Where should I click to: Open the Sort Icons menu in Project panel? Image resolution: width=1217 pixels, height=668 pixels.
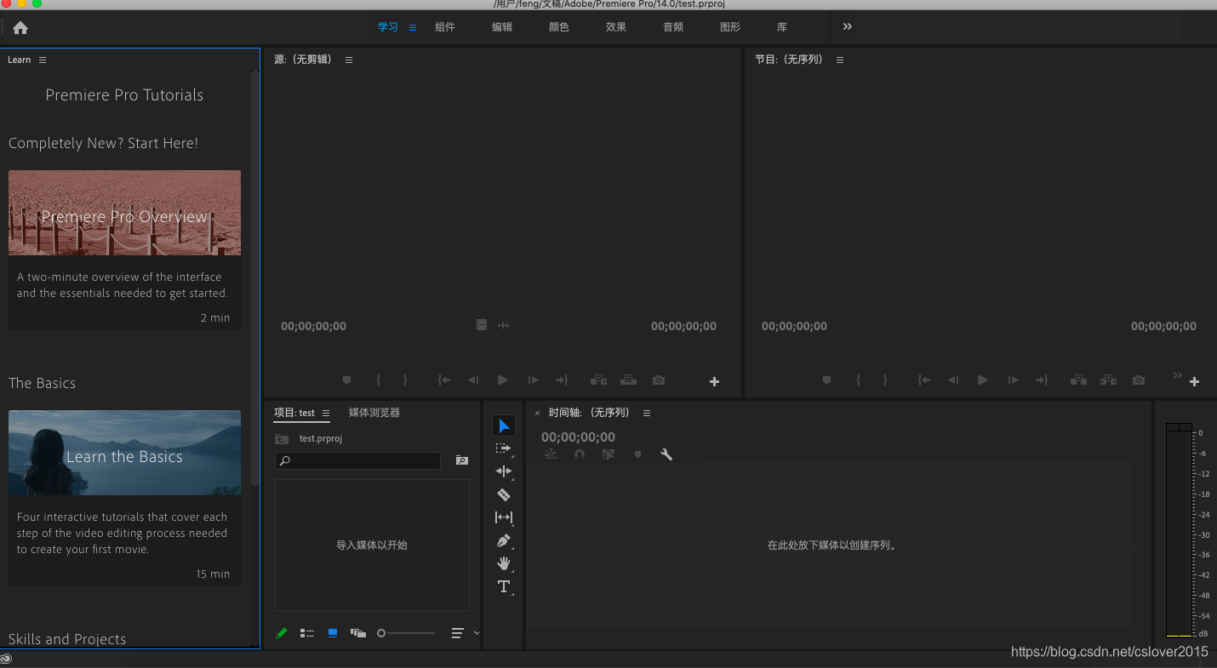[458, 633]
